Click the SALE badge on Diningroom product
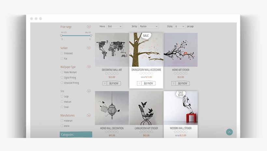Viewport: 267px width, 151px height. (146, 36)
